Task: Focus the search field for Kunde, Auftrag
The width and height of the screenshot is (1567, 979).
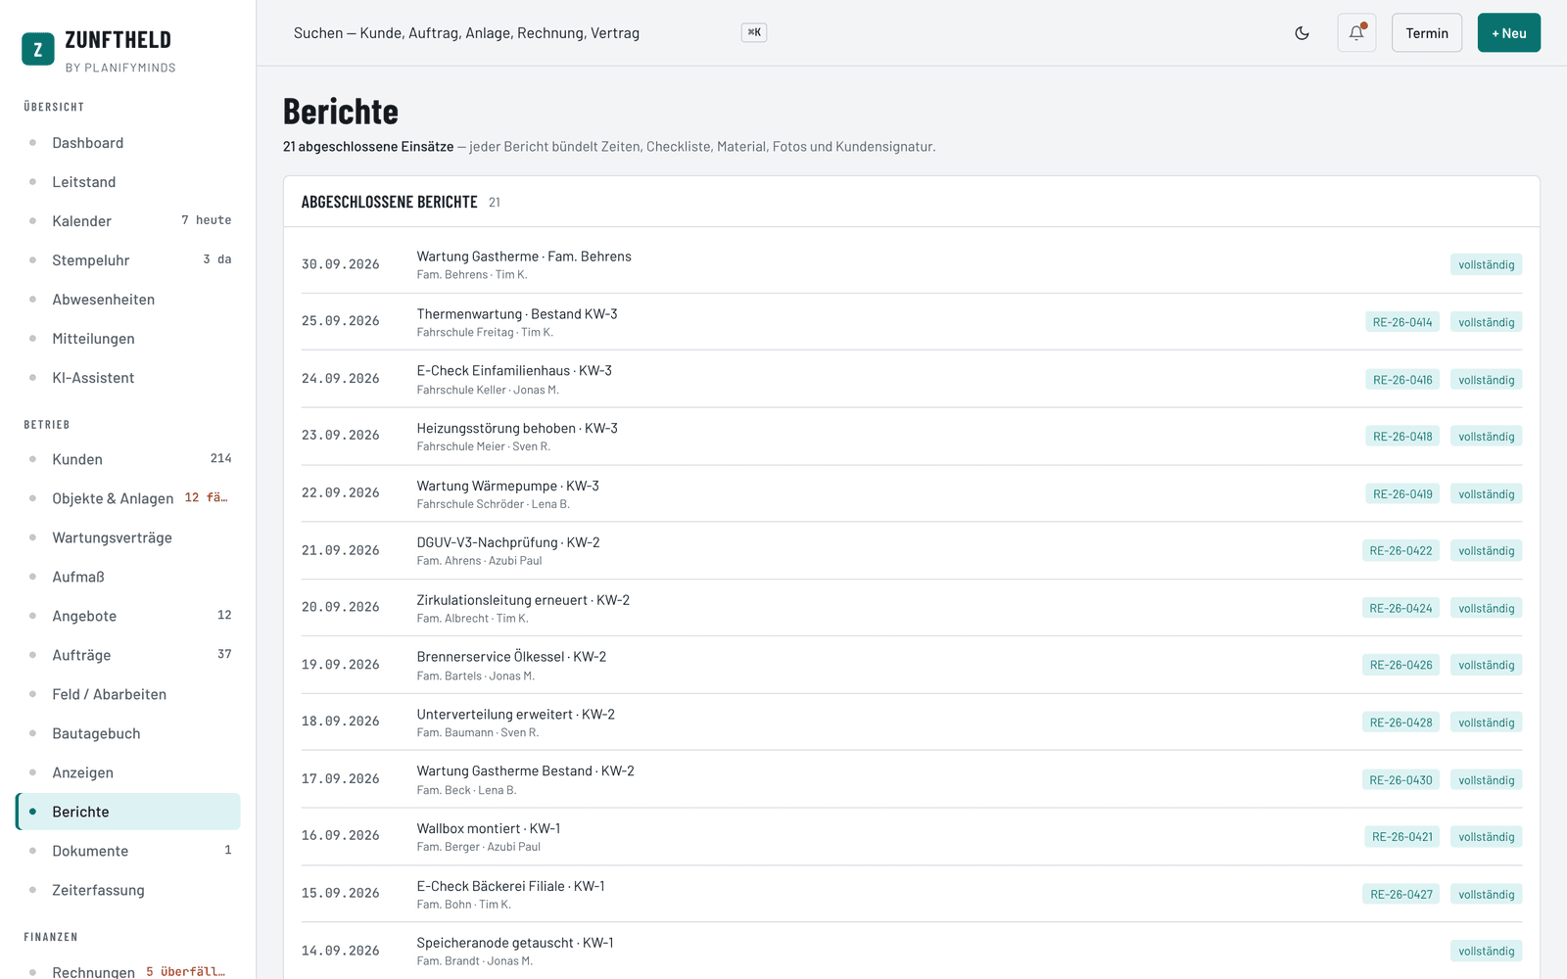Action: (x=530, y=33)
